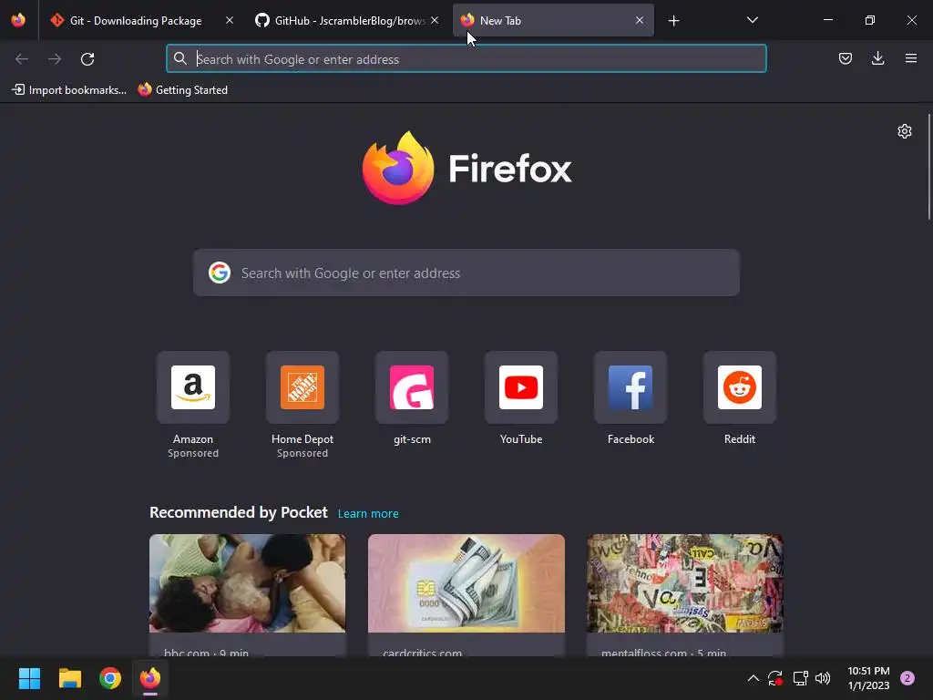Open Getting Started bookmark
This screenshot has width=933, height=700.
(x=183, y=90)
